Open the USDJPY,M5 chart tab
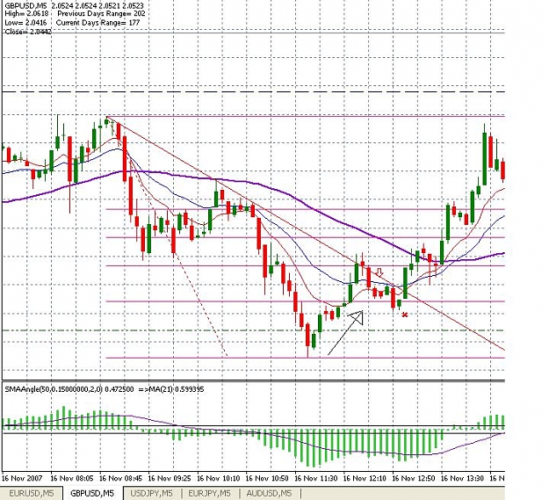549x500 pixels. click(151, 493)
